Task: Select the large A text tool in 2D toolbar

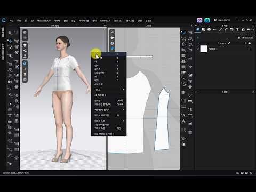Action: pos(183,122)
